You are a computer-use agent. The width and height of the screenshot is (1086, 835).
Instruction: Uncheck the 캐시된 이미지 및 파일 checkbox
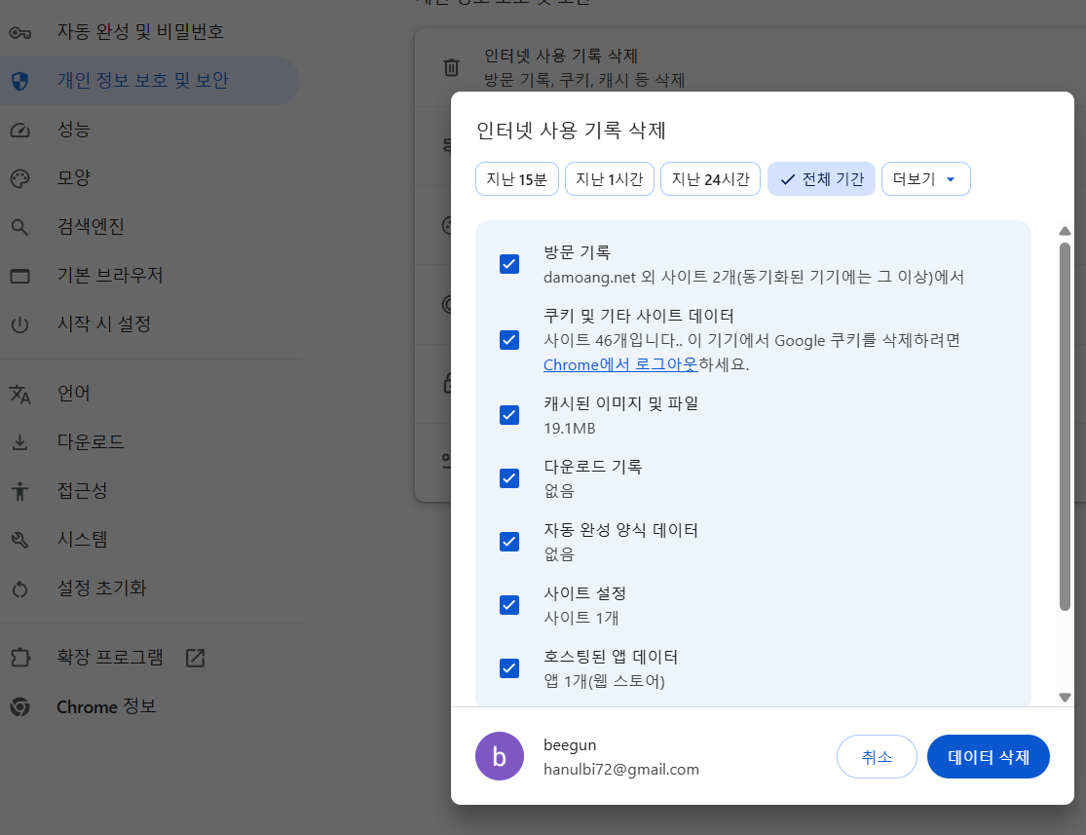coord(509,415)
